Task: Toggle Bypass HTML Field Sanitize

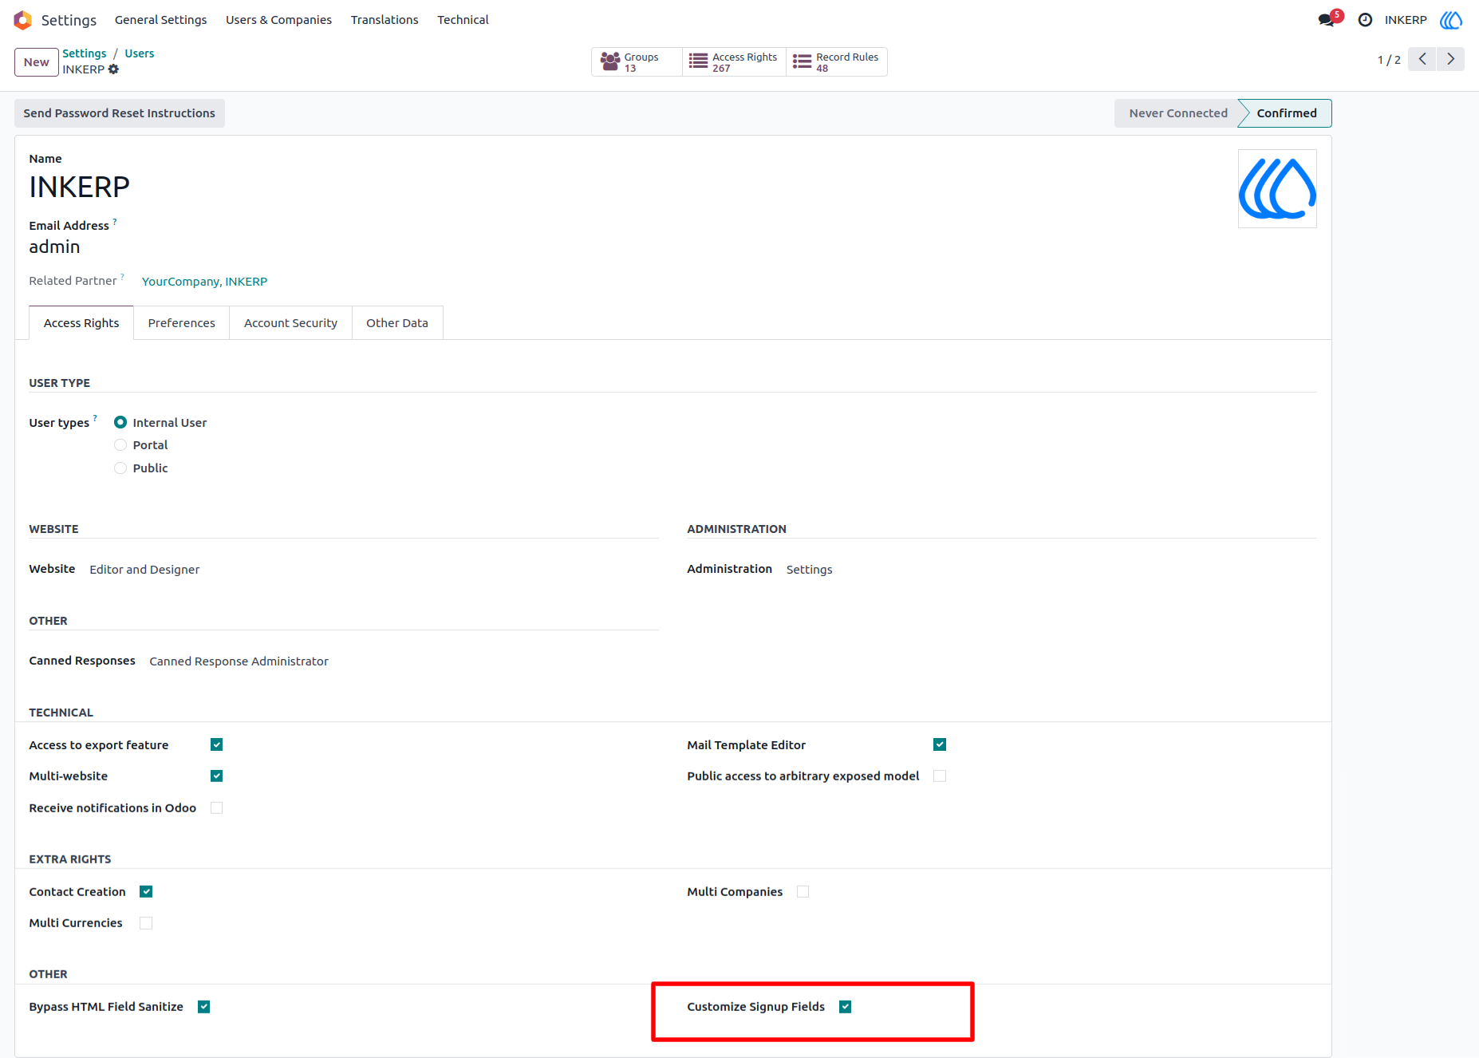Action: click(203, 1007)
